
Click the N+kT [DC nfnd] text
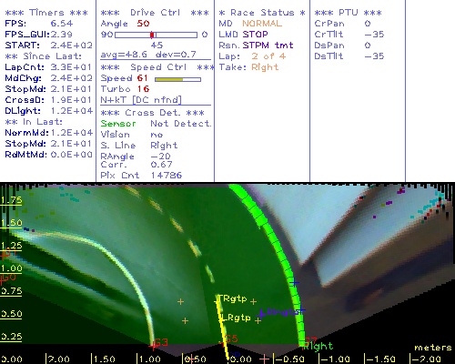click(141, 100)
